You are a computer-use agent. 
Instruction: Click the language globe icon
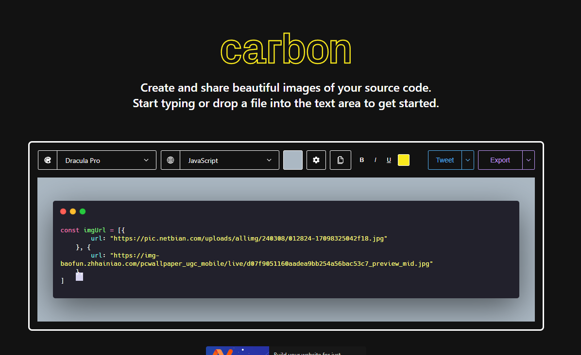point(171,160)
